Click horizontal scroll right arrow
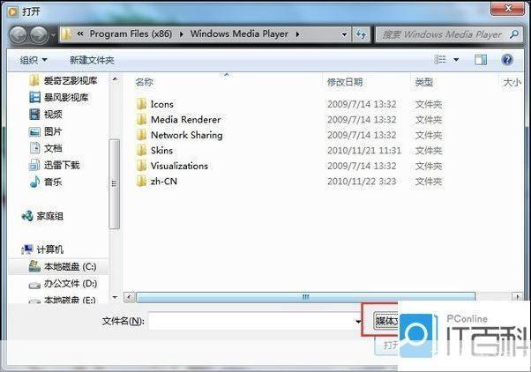This screenshot has height=372, width=531. [x=518, y=297]
